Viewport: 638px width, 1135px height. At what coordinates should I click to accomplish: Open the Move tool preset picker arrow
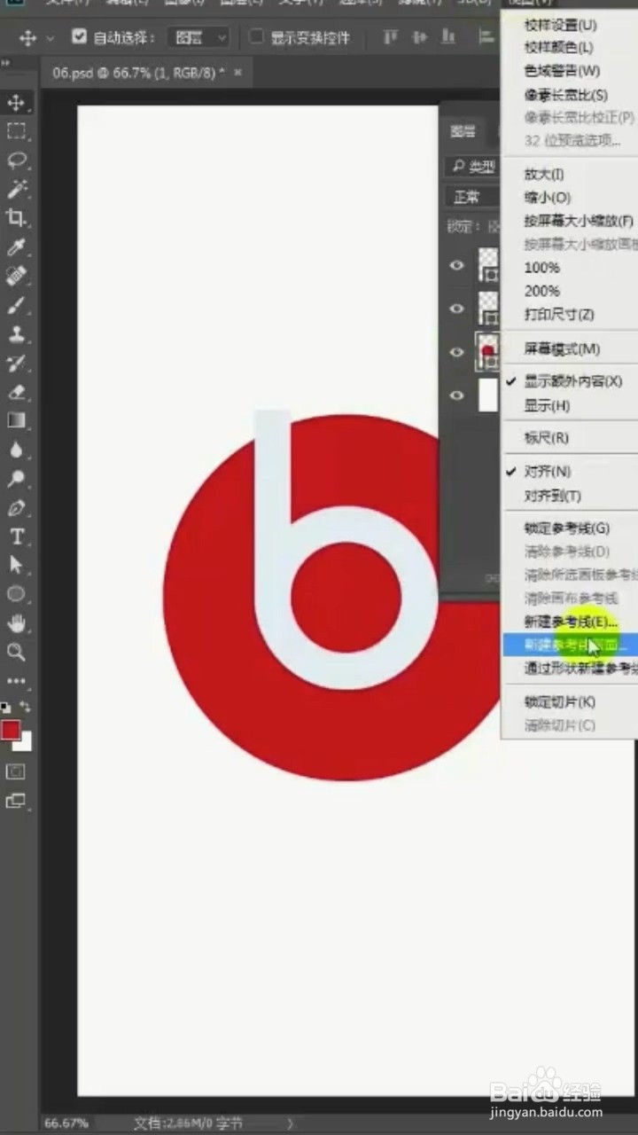tap(51, 38)
